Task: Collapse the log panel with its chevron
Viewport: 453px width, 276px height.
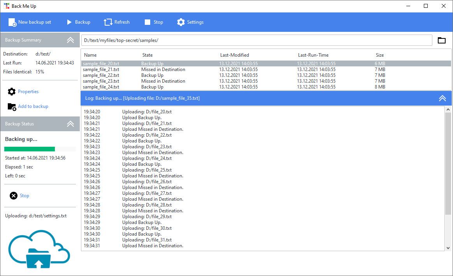Action: point(442,98)
